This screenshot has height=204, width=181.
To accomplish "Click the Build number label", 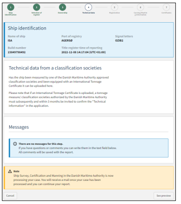I will pos(17,48).
